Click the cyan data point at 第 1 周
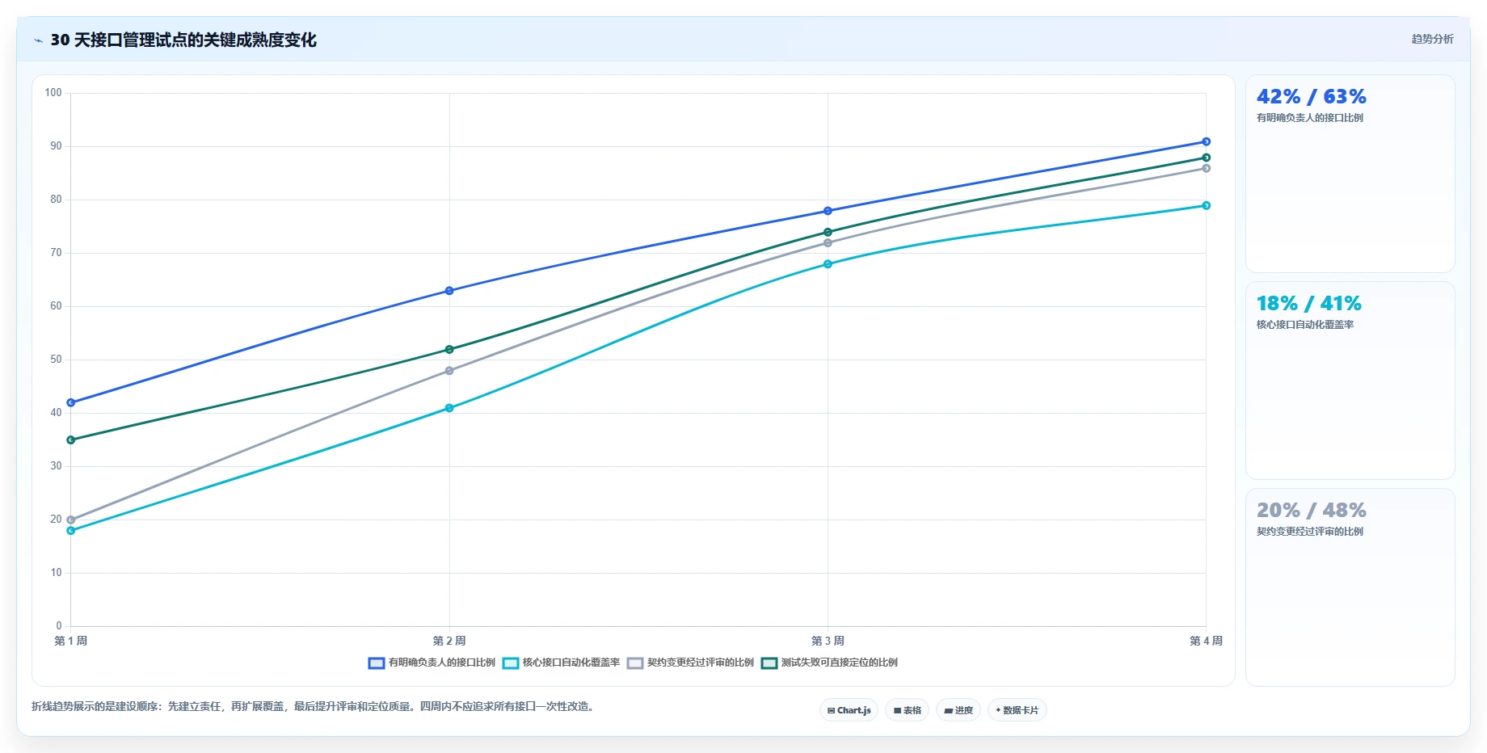The width and height of the screenshot is (1487, 753). (71, 531)
